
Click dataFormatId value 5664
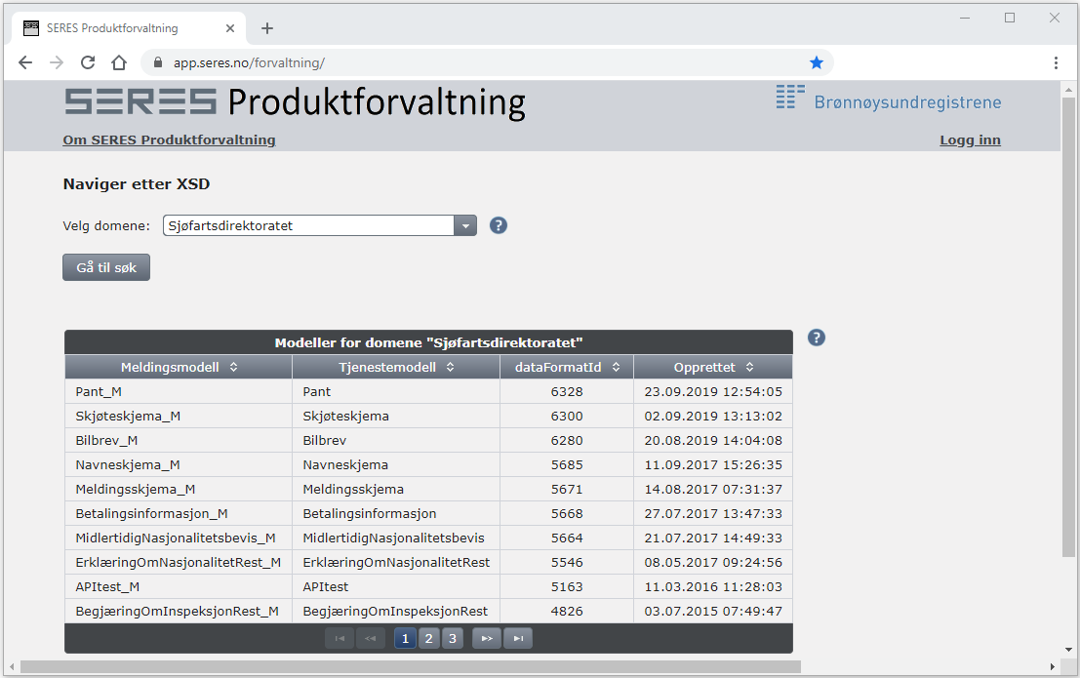click(567, 538)
